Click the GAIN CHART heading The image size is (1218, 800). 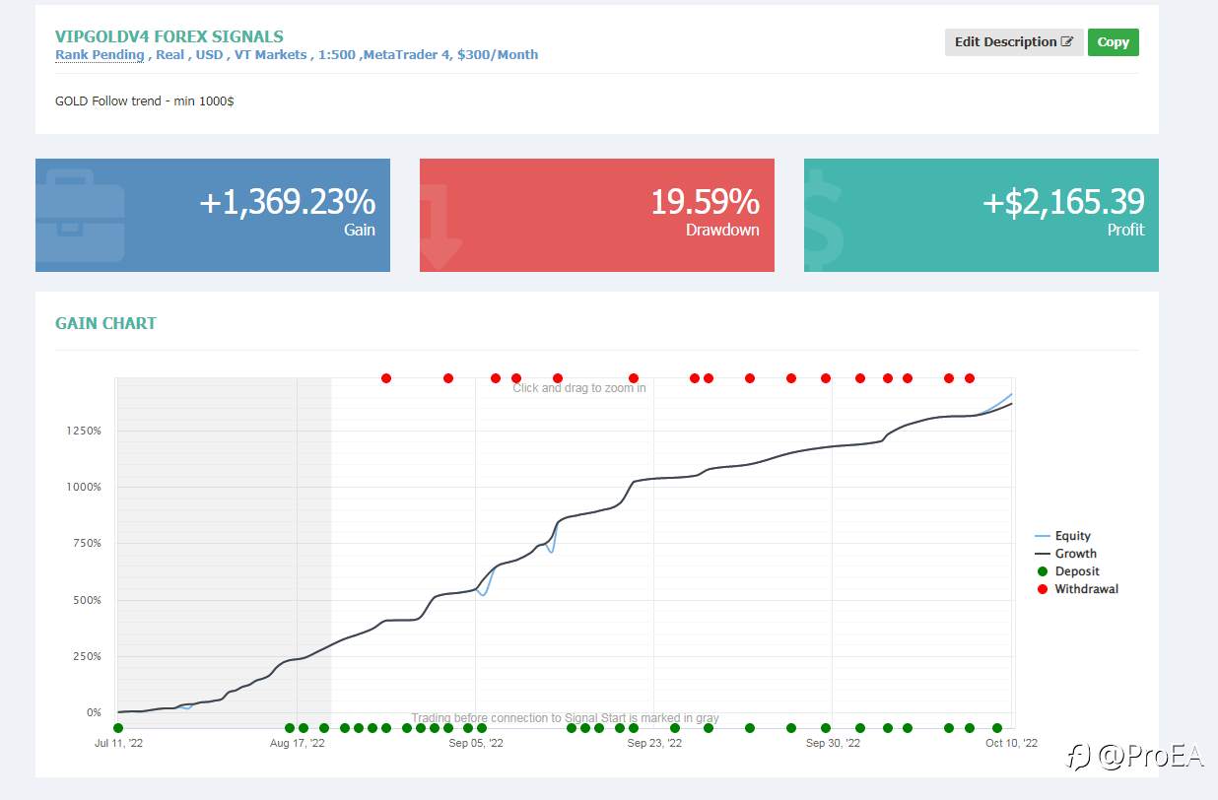coord(105,323)
